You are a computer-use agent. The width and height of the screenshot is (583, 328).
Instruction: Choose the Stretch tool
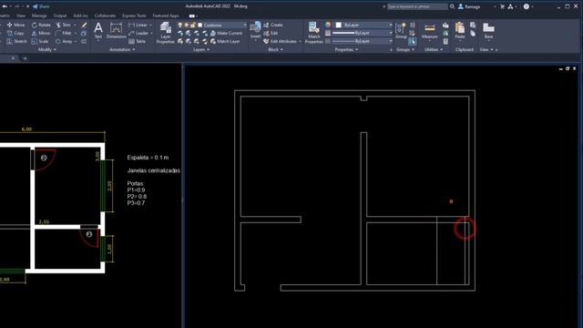click(x=16, y=41)
